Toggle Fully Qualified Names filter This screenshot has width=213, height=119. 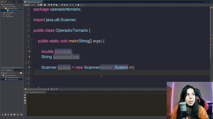(x=18, y=115)
